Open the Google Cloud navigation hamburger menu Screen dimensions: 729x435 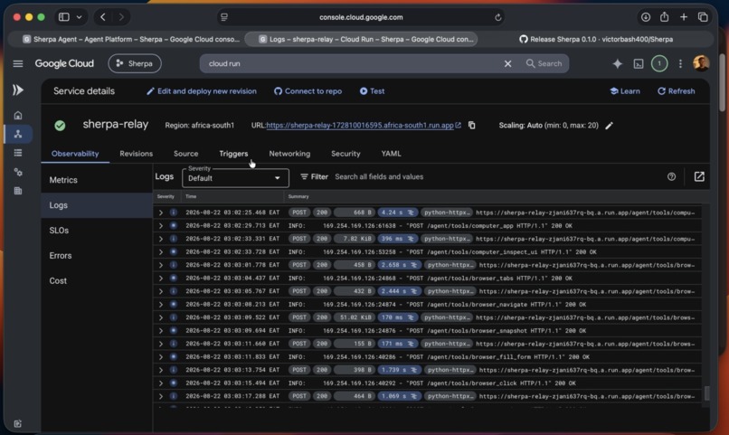(18, 63)
